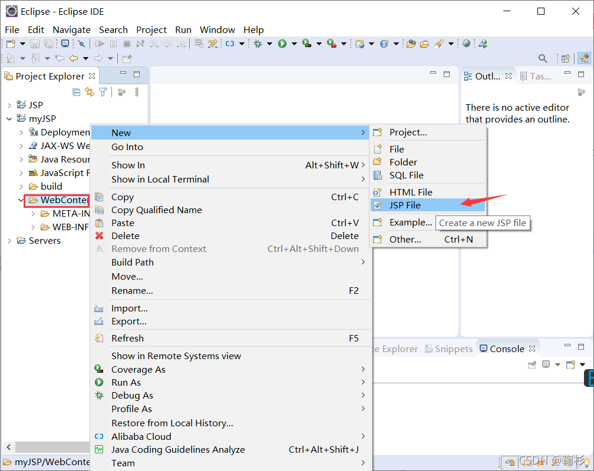
Task: Collapse the myJSP project node
Action: click(x=9, y=119)
